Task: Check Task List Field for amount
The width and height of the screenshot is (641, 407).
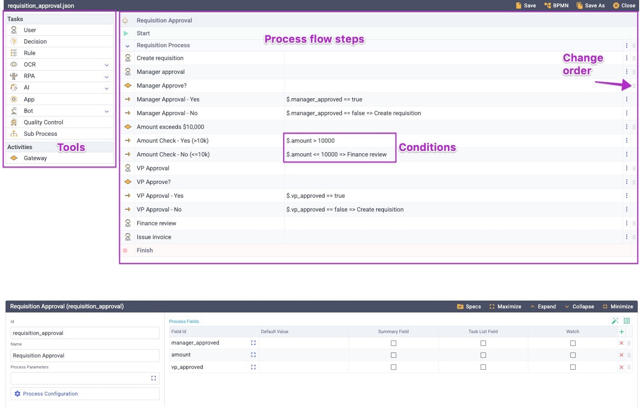Action: click(483, 355)
